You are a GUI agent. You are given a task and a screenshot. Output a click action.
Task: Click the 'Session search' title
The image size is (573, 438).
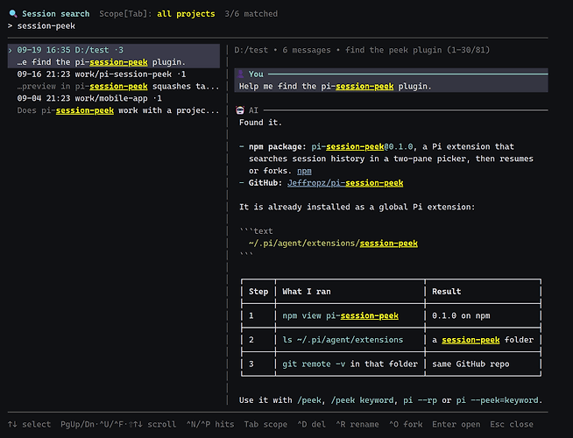pyautogui.click(x=55, y=14)
